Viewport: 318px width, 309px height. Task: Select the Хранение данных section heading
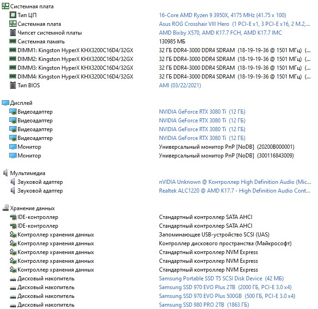coord(32,208)
